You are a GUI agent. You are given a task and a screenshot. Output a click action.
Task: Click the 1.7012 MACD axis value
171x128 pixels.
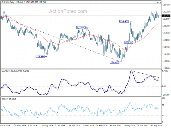(x=165, y=71)
